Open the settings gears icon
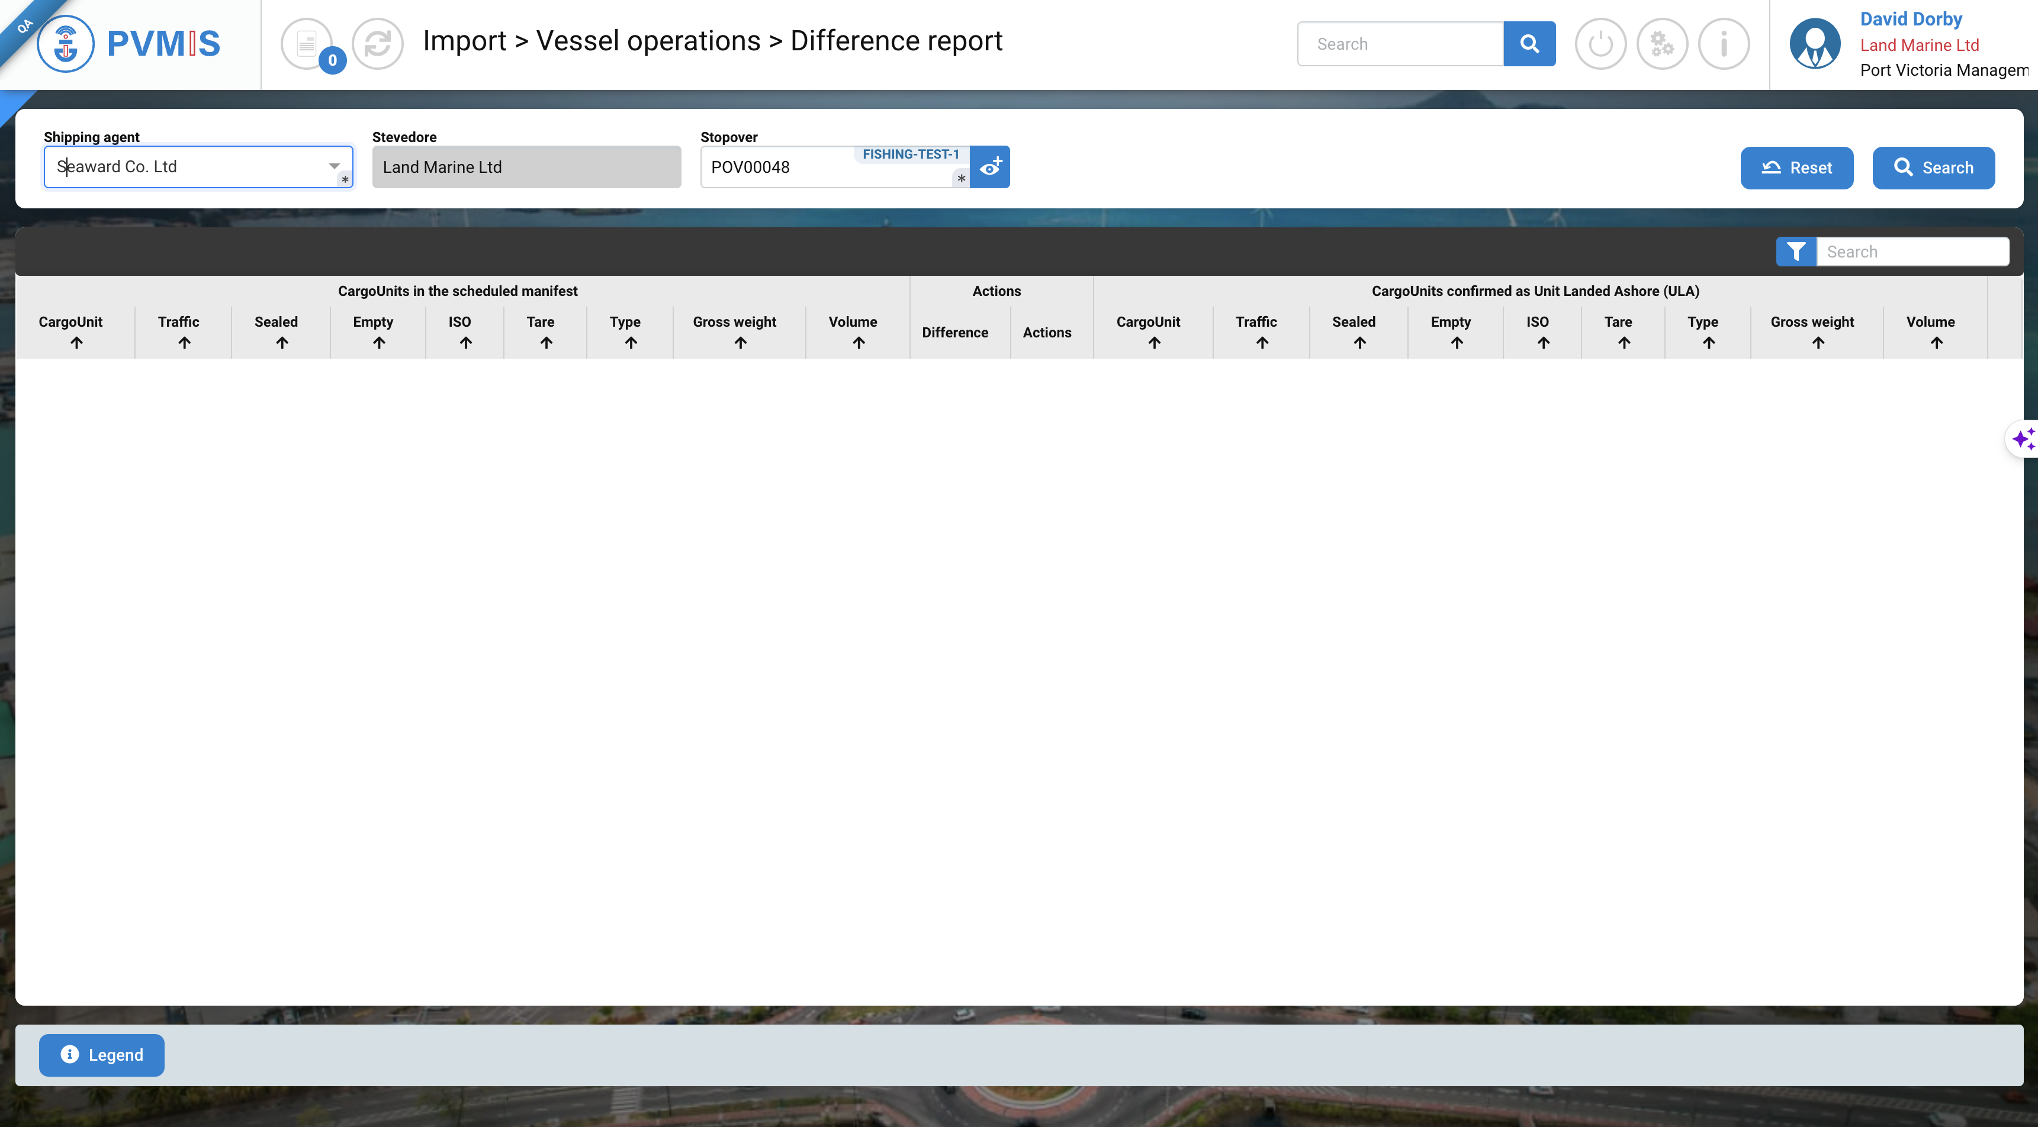 (x=1661, y=44)
